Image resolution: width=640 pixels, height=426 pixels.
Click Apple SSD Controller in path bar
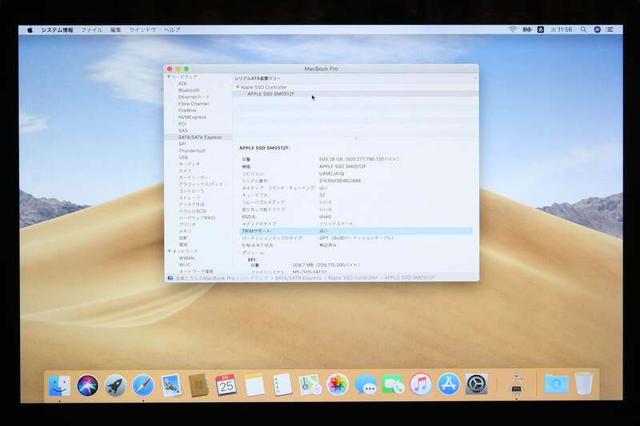tap(353, 278)
